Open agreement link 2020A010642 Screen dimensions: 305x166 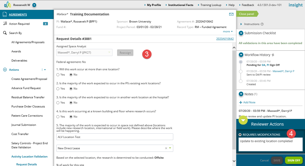coord(225,39)
